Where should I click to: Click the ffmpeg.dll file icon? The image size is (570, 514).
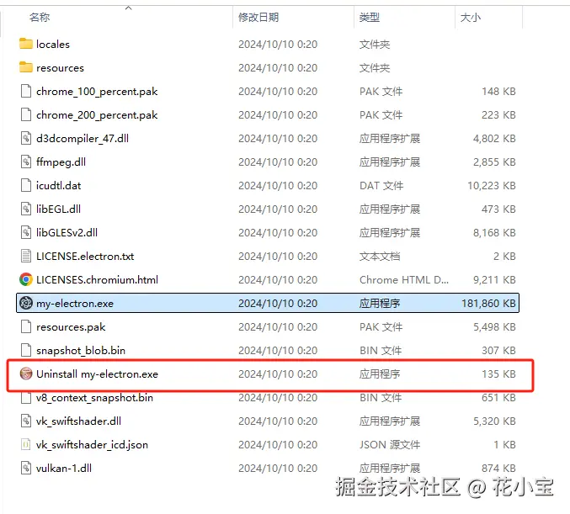26,162
